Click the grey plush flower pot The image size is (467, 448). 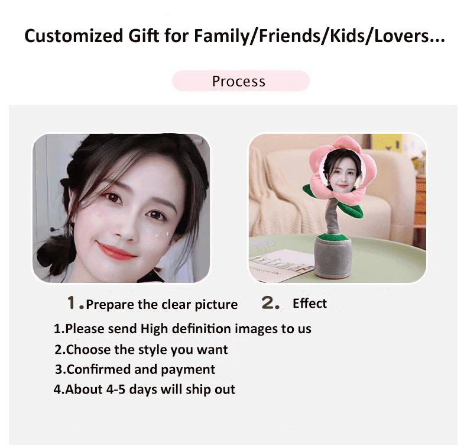tap(333, 256)
